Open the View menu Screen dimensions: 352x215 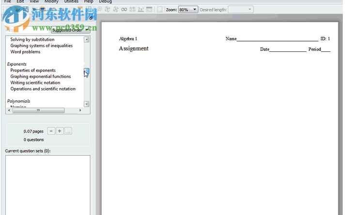click(34, 1)
